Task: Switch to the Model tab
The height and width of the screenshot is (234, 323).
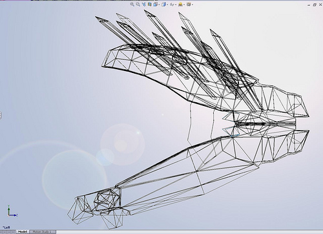Action: coord(23,231)
